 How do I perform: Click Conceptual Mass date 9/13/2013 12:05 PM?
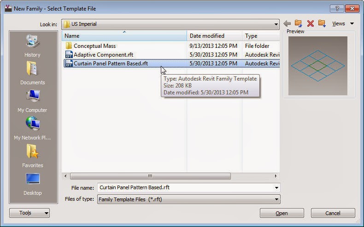213,46
